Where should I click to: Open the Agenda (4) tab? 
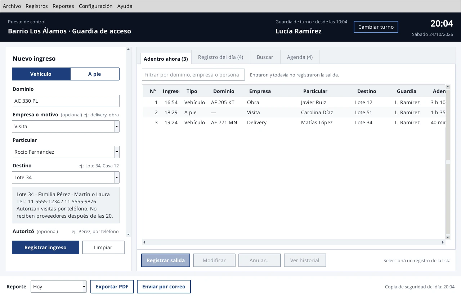click(x=300, y=57)
